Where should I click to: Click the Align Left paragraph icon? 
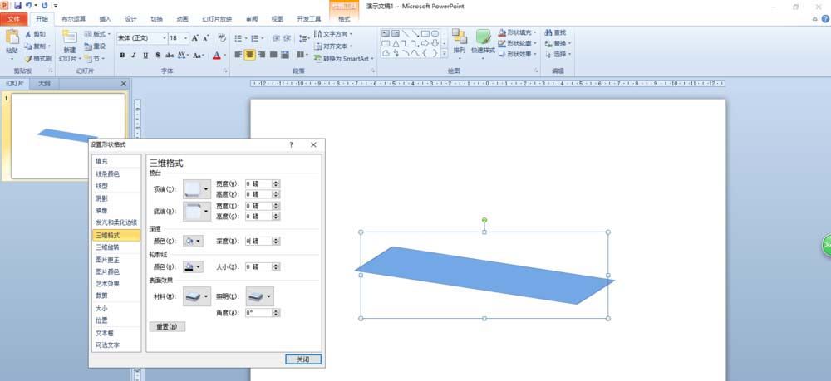pyautogui.click(x=238, y=55)
